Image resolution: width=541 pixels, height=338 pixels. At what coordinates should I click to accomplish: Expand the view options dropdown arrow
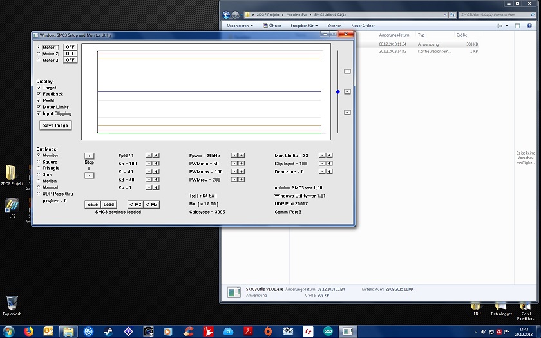507,26
